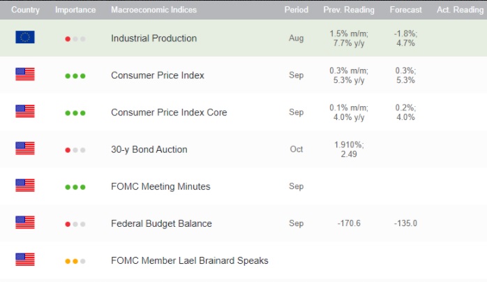Click the EU flag icon

tap(25, 38)
